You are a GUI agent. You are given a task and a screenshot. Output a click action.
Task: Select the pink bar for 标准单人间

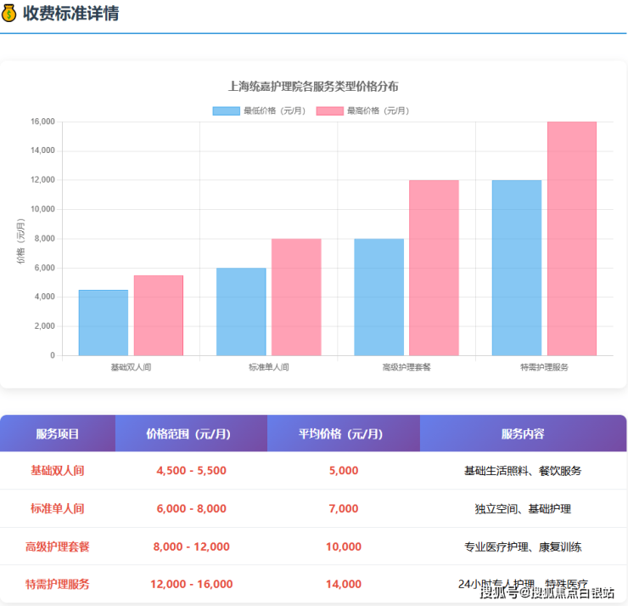tap(296, 297)
